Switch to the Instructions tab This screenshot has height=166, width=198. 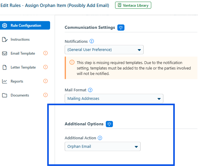click(x=20, y=39)
